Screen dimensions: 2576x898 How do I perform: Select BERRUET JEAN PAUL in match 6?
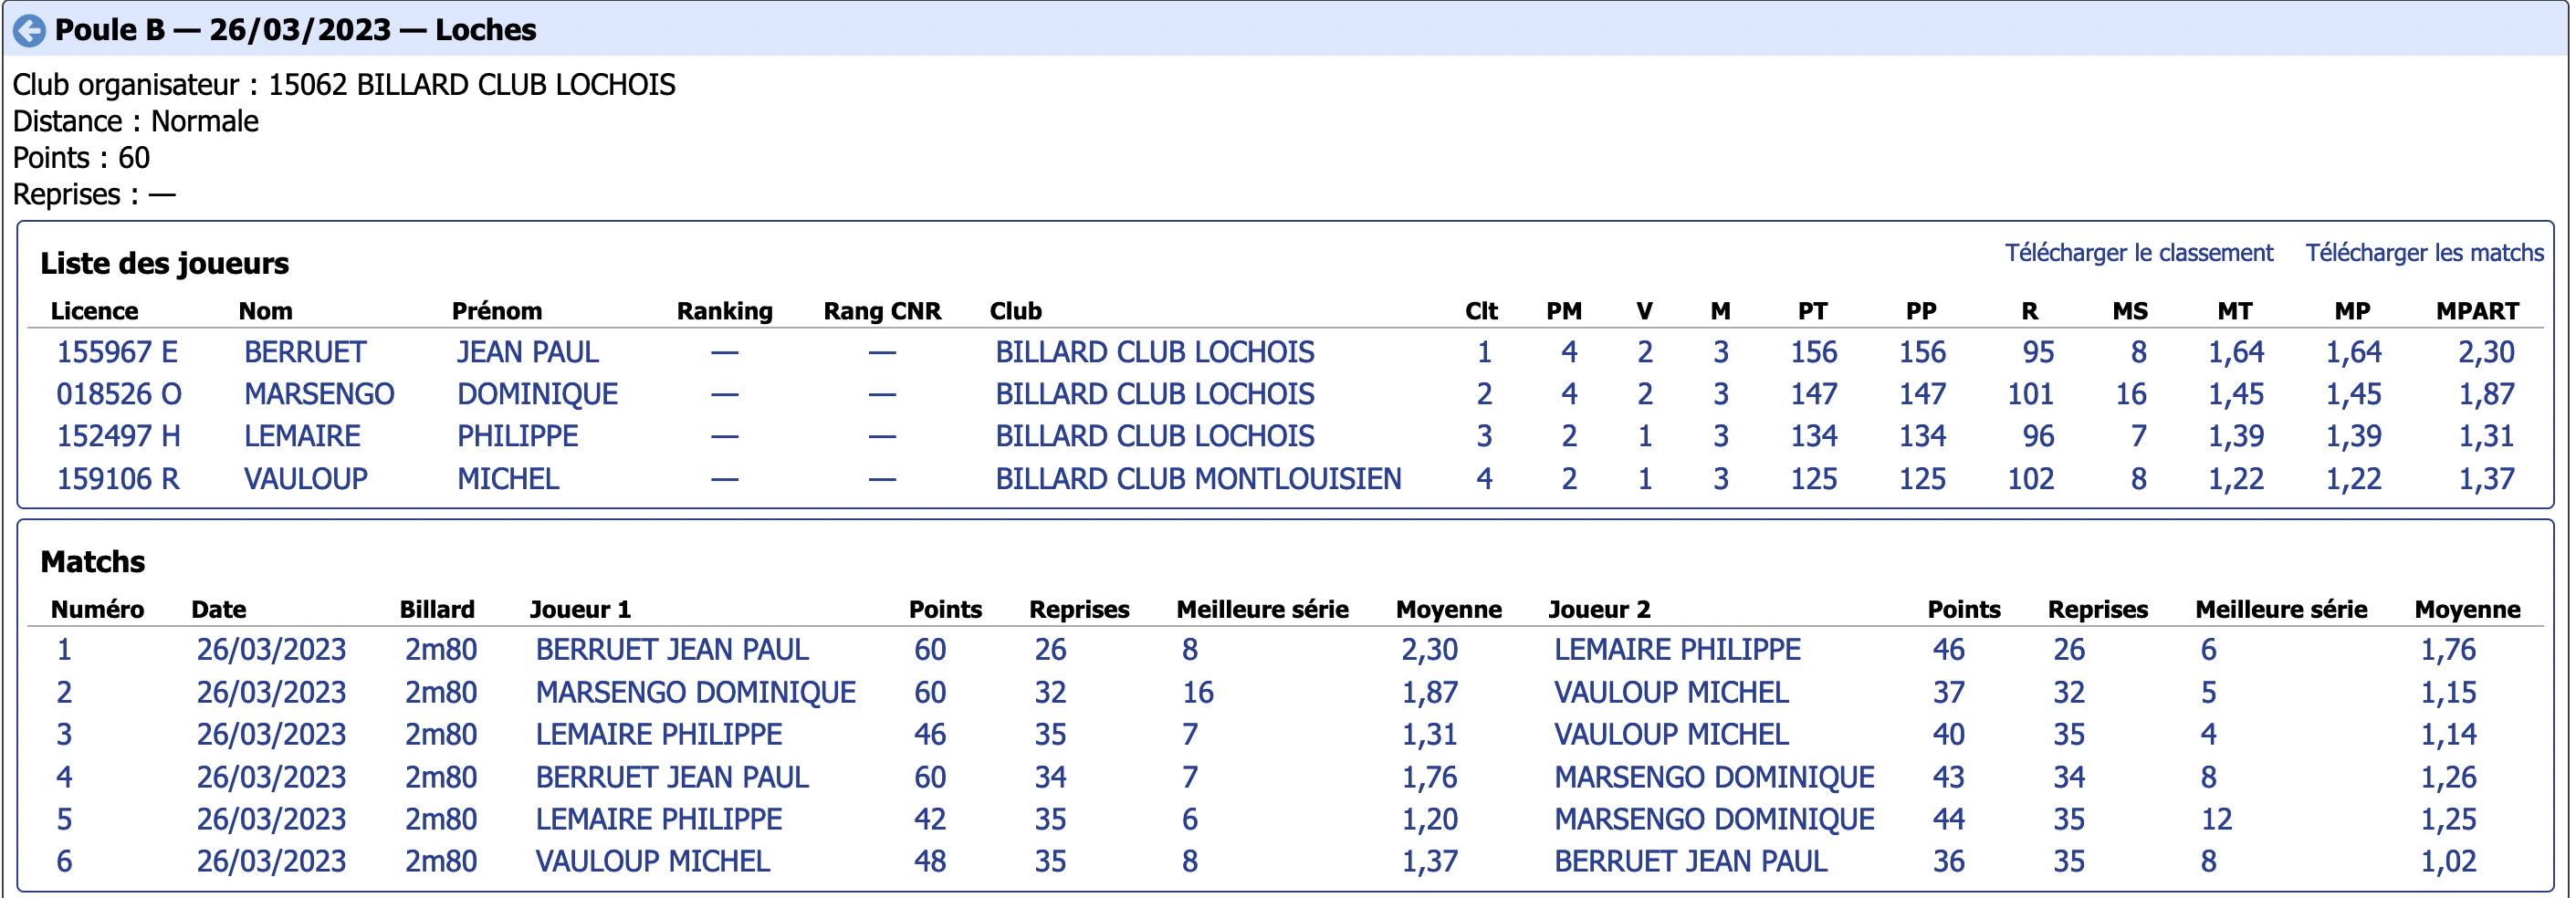[x=1690, y=861]
